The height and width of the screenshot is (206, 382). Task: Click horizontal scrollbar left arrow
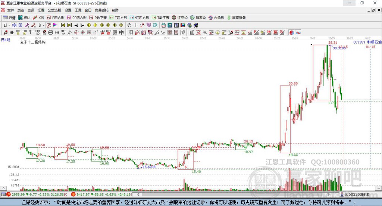point(138,194)
